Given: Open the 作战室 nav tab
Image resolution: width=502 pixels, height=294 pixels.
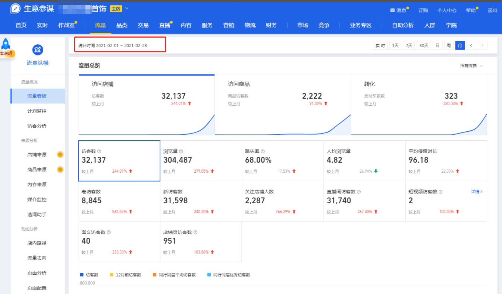Looking at the screenshot, I should [66, 25].
